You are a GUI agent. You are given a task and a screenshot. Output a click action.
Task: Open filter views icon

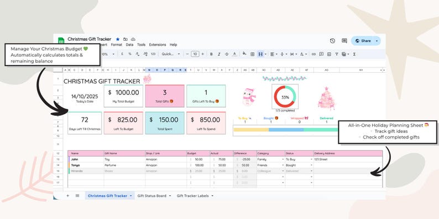pyautogui.click(x=344, y=54)
